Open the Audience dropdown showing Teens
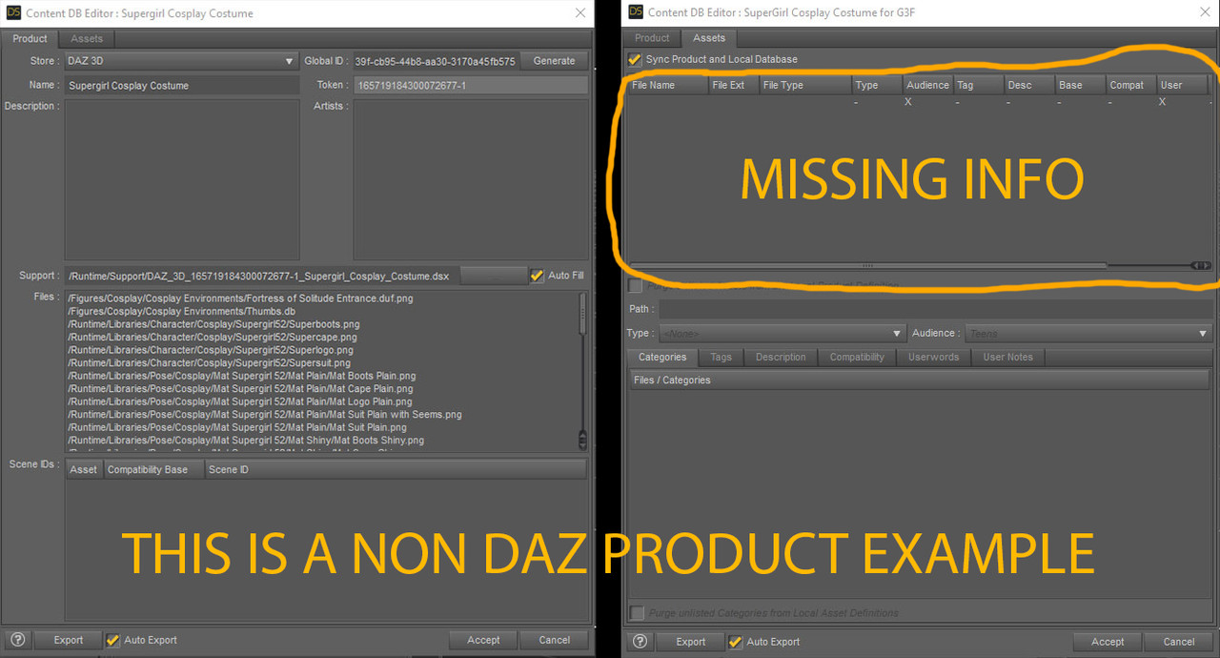 tap(1088, 334)
